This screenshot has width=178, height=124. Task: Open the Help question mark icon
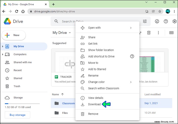[x=166, y=21]
